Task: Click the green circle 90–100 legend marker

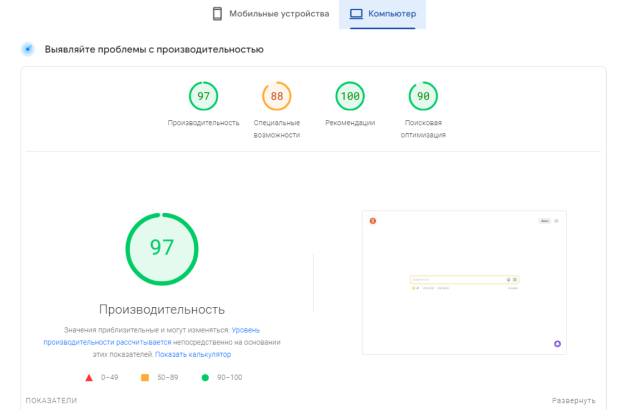Action: click(205, 378)
